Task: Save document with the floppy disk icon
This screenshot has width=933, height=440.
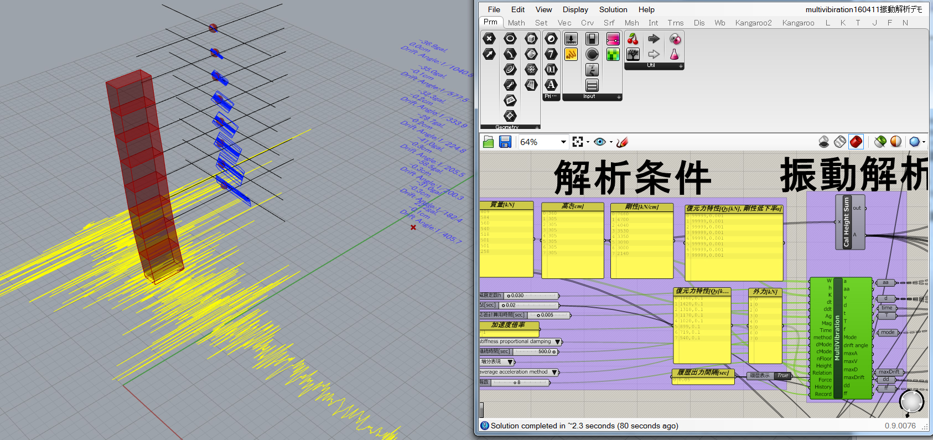Action: pyautogui.click(x=505, y=142)
